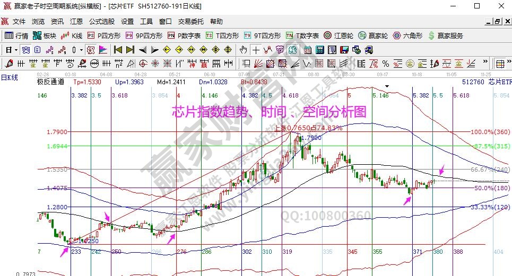Click the green jump-to-first-bar arrow icon
The height and width of the screenshot is (276, 512).
click(118, 50)
